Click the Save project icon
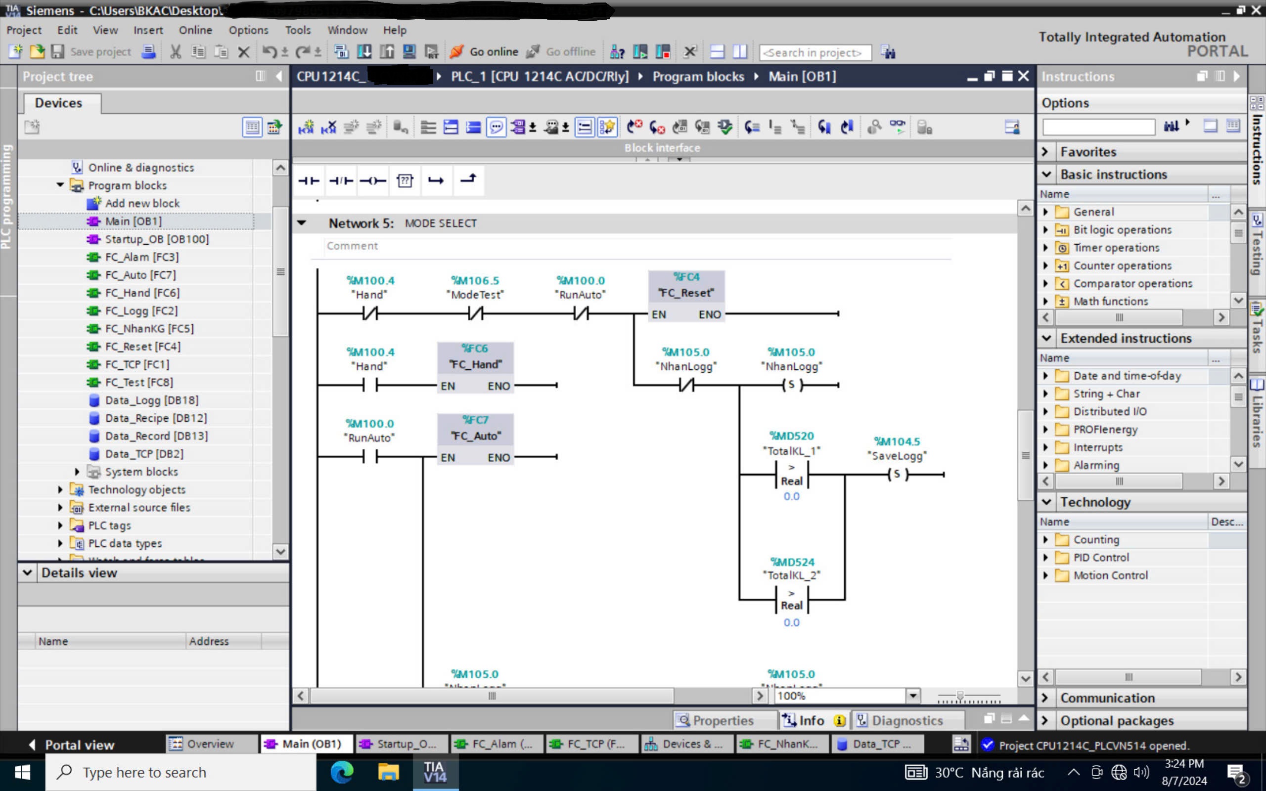Image resolution: width=1266 pixels, height=791 pixels. point(57,52)
